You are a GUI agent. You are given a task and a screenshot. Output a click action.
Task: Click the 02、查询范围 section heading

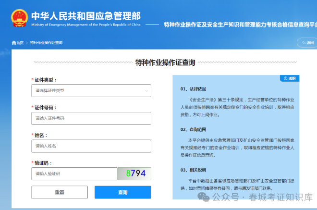pos(193,129)
